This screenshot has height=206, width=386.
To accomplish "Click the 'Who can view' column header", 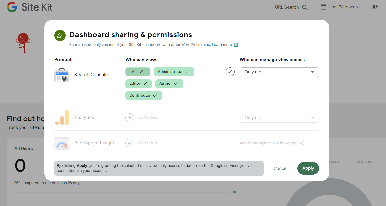I will tap(141, 60).
